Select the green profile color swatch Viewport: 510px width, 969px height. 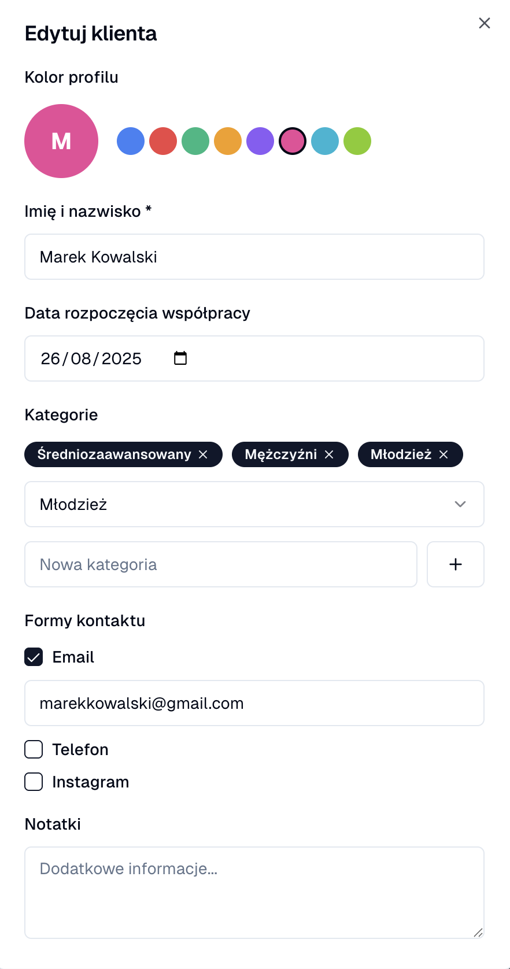tap(195, 140)
